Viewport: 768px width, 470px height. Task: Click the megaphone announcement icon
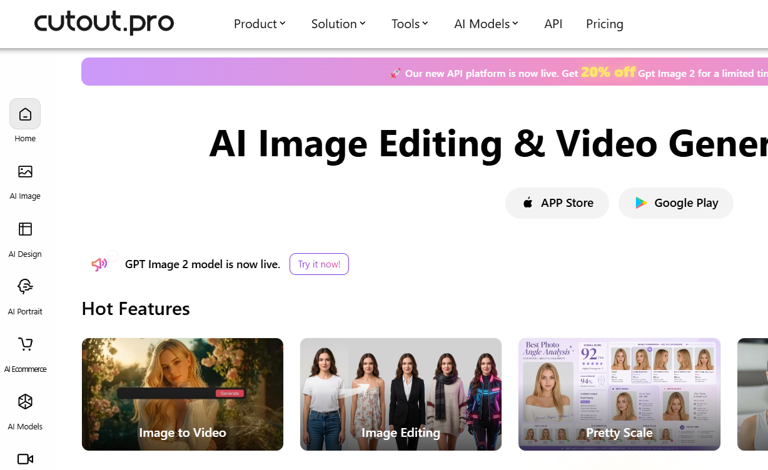pos(99,264)
